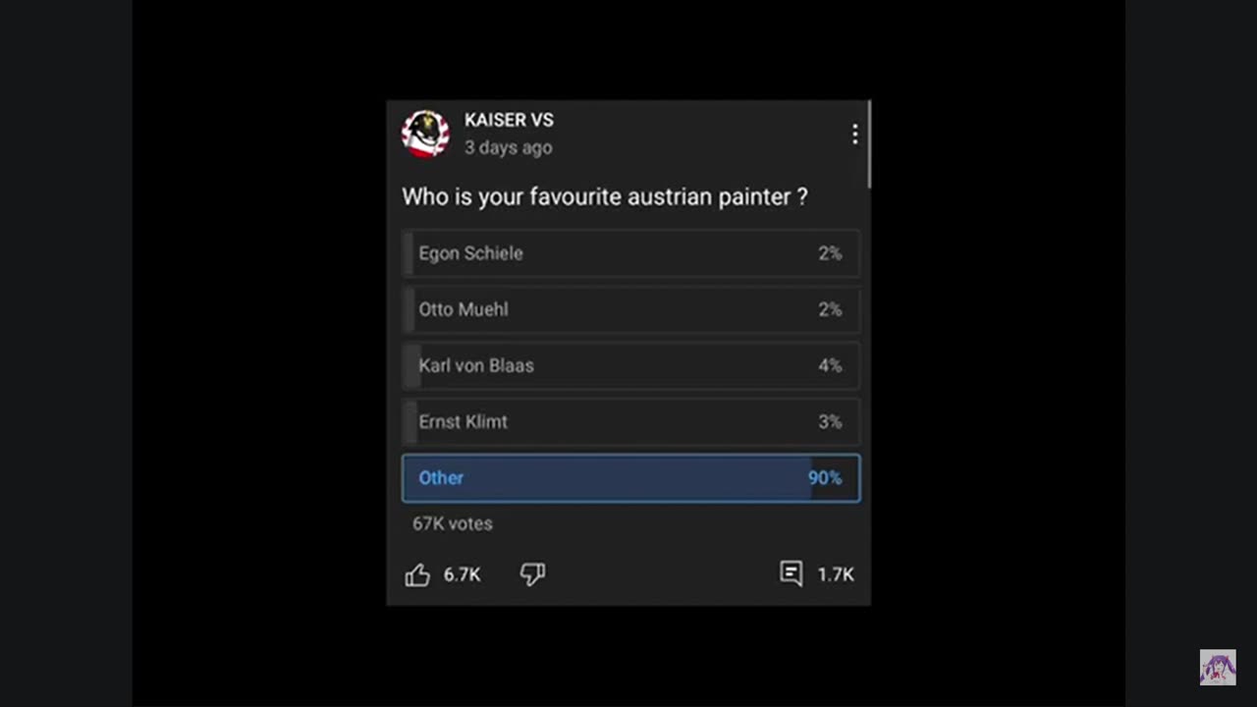This screenshot has width=1257, height=707.
Task: Click the KAISER VS channel avatar
Action: click(425, 134)
